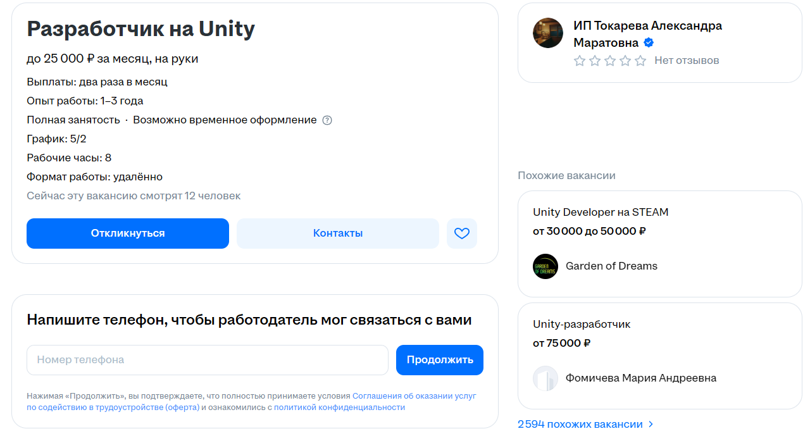810x436 pixels.
Task: Expand similar vacancies via the chevron arrow
Action: (x=651, y=425)
